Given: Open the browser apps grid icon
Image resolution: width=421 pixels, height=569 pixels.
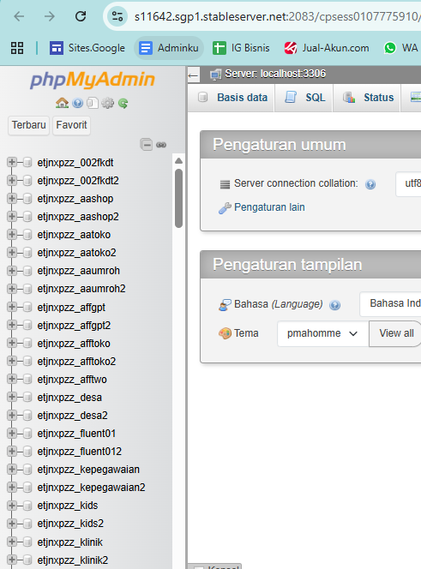Looking at the screenshot, I should pos(17,48).
